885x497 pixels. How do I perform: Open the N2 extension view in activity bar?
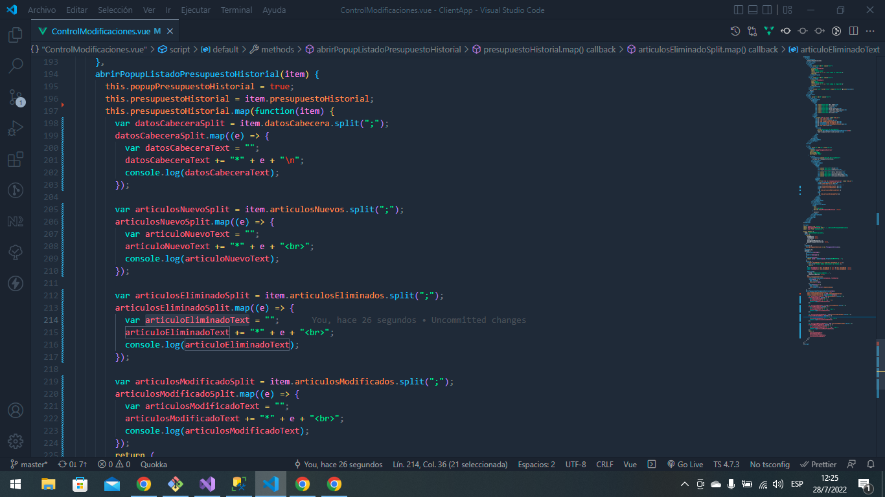16,221
